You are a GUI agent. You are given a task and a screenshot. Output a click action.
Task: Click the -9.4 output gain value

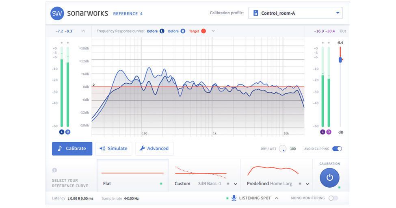point(340,43)
